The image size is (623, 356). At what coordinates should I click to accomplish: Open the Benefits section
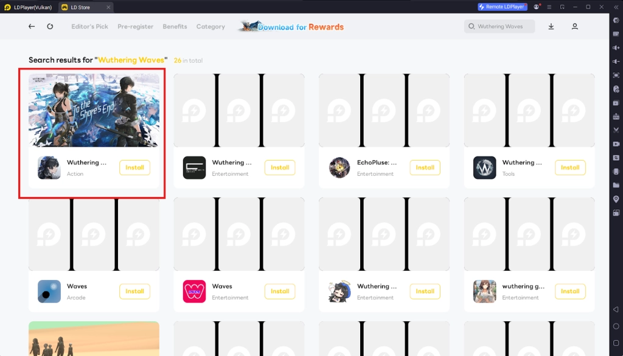175,27
